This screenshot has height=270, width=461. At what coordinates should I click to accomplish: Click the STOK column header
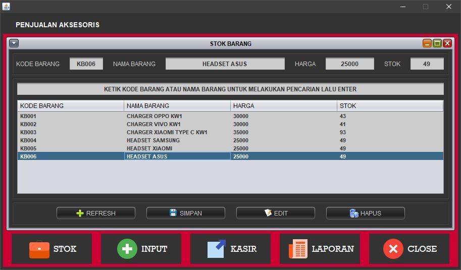click(x=390, y=106)
